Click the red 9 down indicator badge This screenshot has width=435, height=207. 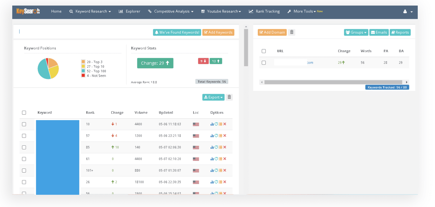203,61
